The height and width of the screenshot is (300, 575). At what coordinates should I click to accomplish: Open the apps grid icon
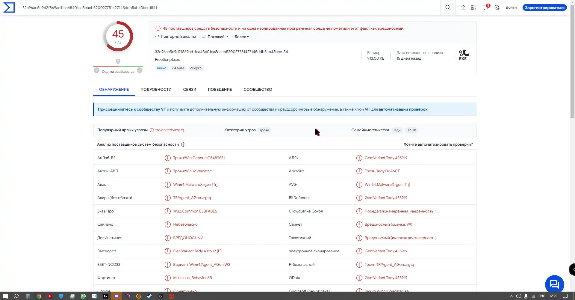coord(474,7)
